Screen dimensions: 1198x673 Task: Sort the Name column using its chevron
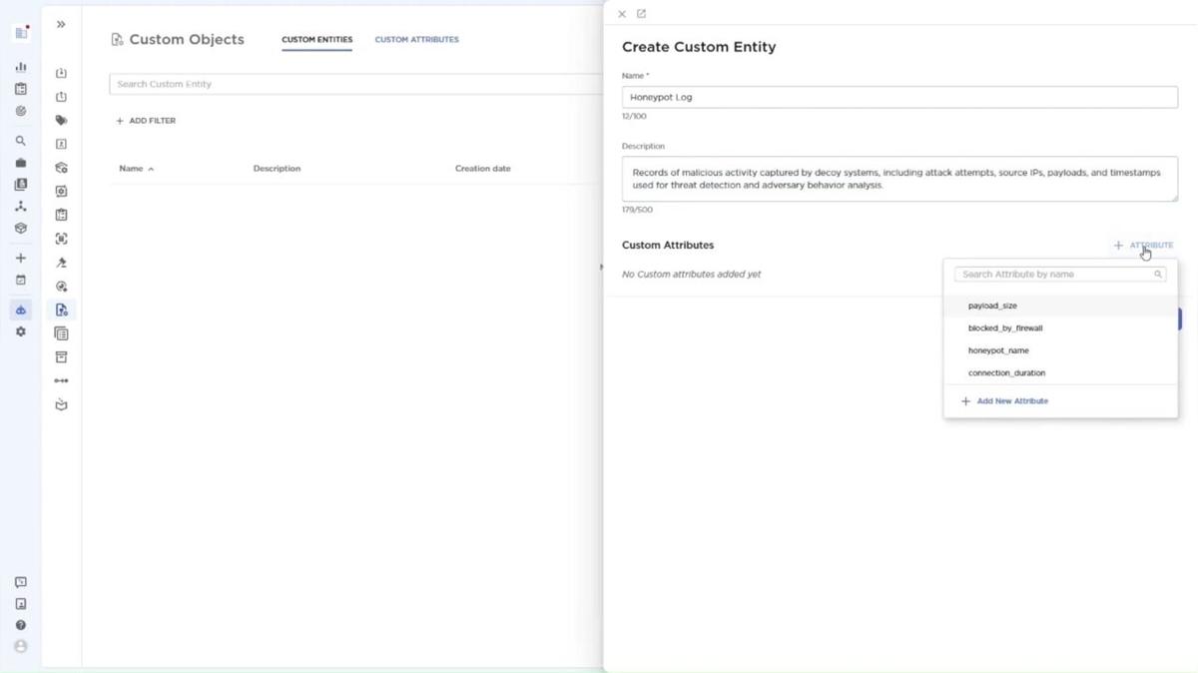click(x=151, y=169)
